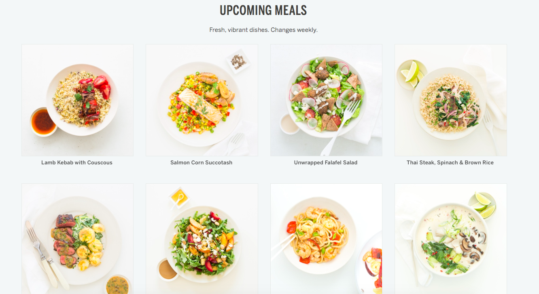539x294 pixels.
Task: Click the white fork in the falafel salad photo
Action: click(x=340, y=127)
